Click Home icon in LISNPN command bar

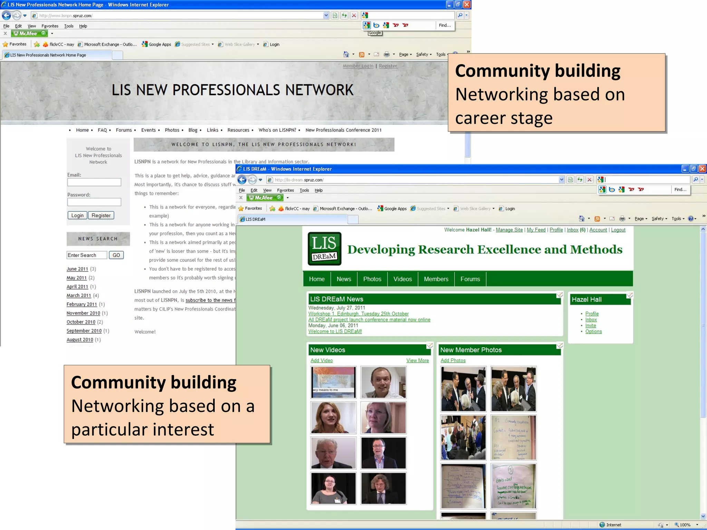point(346,54)
